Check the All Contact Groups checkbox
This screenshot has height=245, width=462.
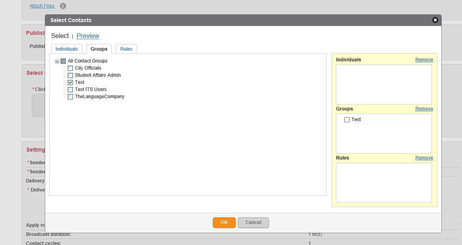click(63, 61)
